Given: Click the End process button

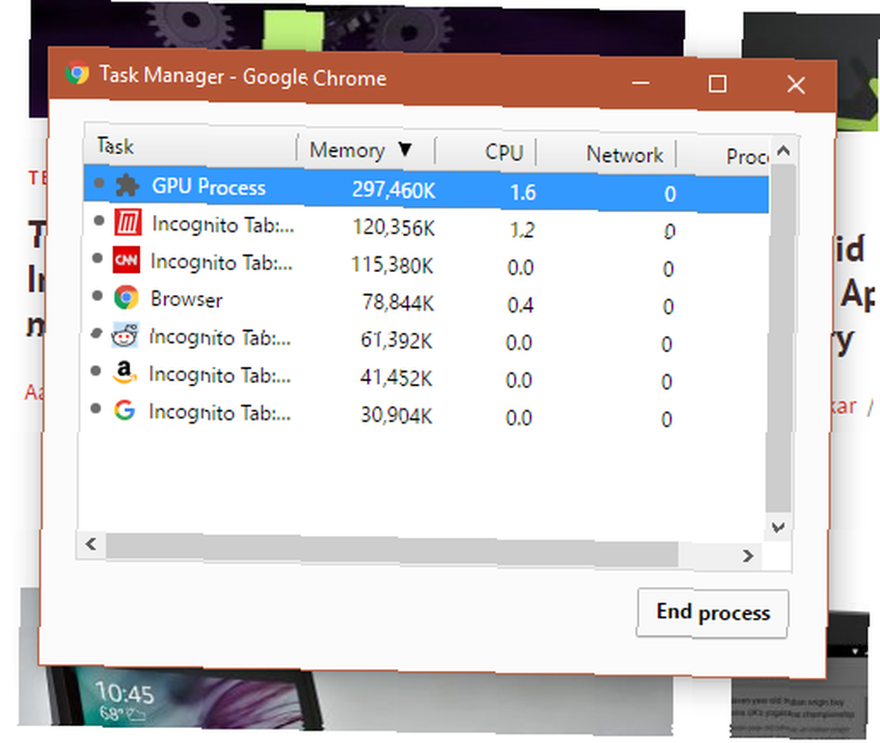Looking at the screenshot, I should tap(713, 613).
